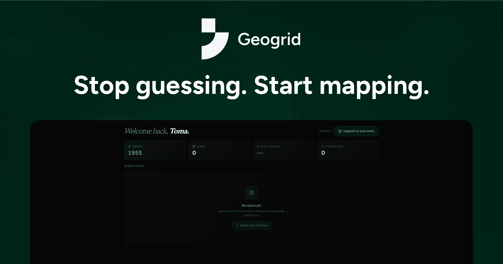Open the Credits card showing 1955
This screenshot has width=503, height=264.
click(155, 150)
